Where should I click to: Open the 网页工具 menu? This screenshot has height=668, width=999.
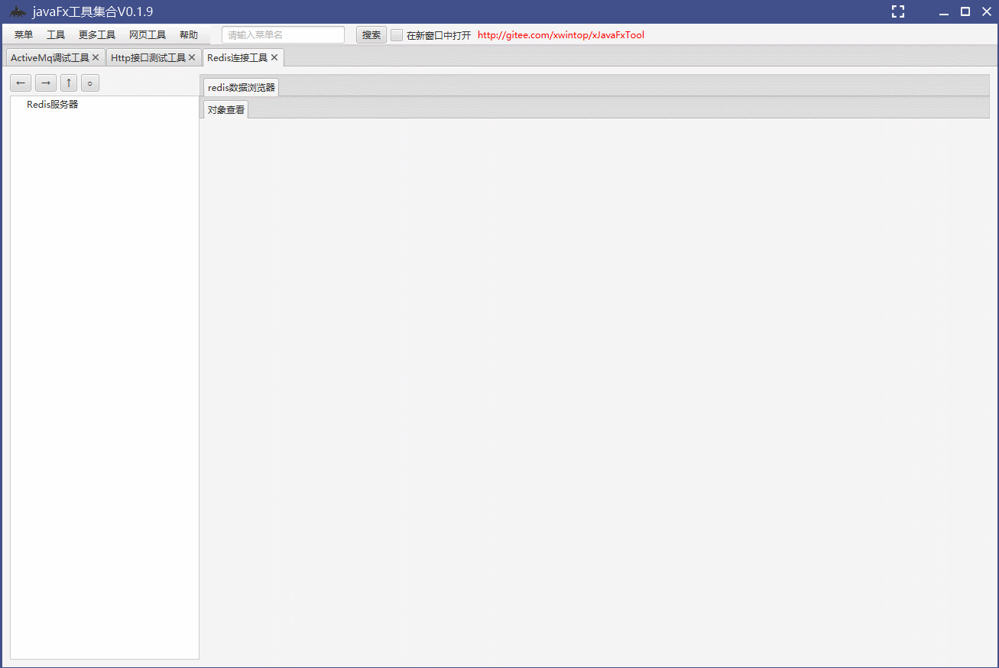coord(147,34)
